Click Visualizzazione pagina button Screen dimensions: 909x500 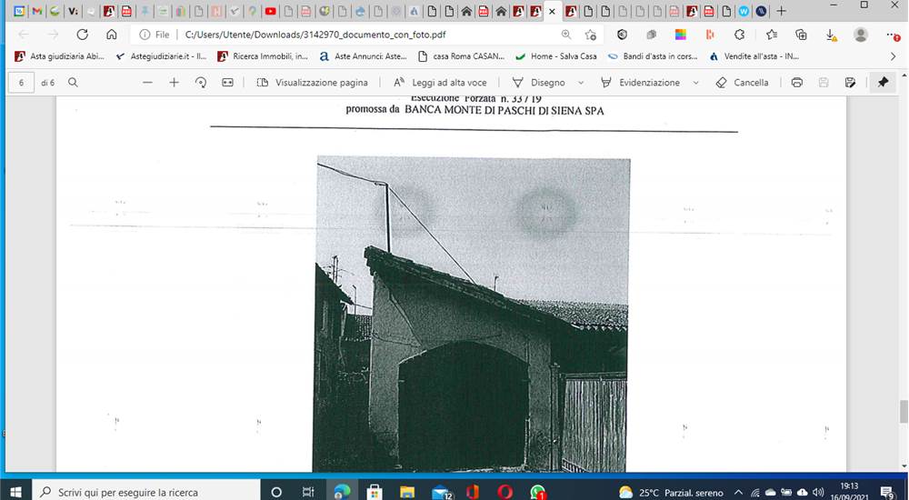click(x=313, y=83)
